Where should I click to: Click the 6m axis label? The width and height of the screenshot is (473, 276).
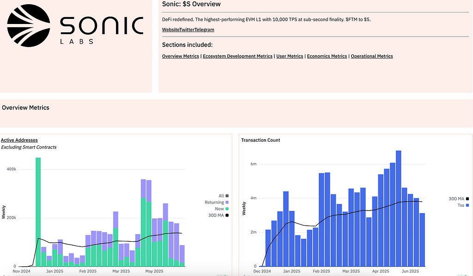tap(254, 164)
